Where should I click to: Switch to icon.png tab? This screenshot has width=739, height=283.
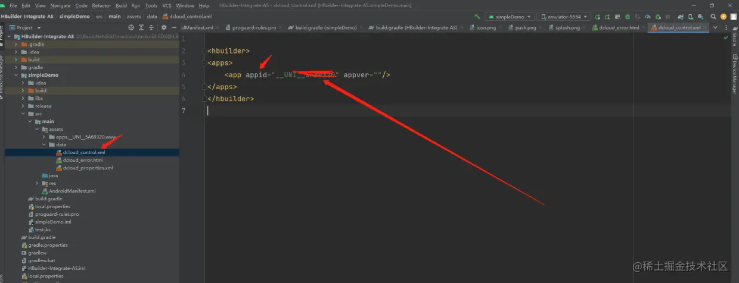click(485, 27)
